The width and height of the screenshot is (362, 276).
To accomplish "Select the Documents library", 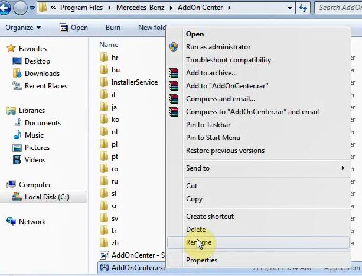I will tap(37, 123).
